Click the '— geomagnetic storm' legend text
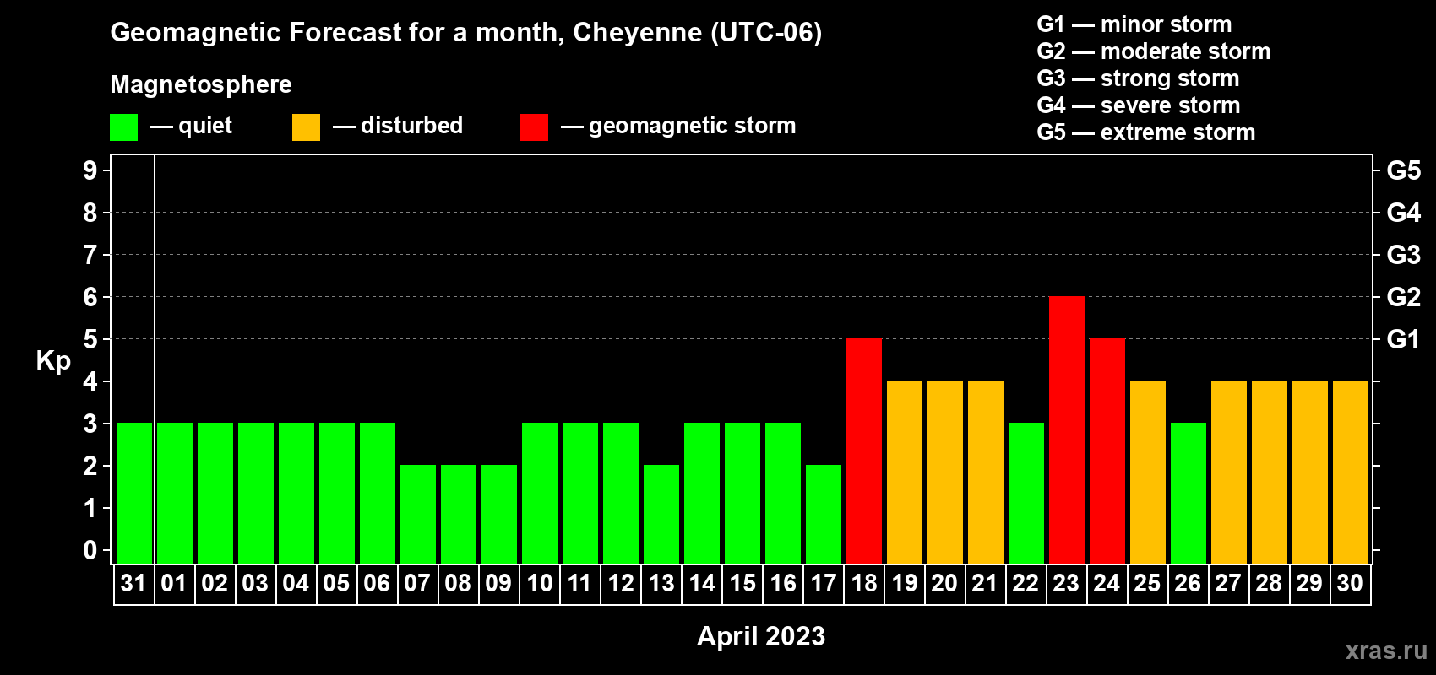1436x675 pixels. 678,127
